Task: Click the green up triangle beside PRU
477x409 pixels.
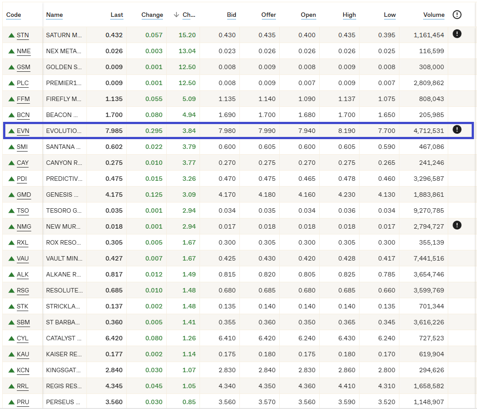Action: 12,402
